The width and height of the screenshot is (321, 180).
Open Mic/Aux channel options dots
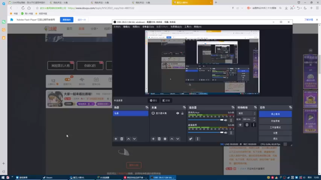click(231, 120)
